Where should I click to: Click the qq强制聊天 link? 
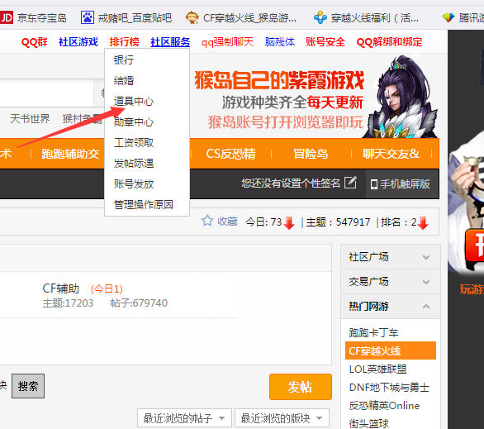[x=227, y=41]
